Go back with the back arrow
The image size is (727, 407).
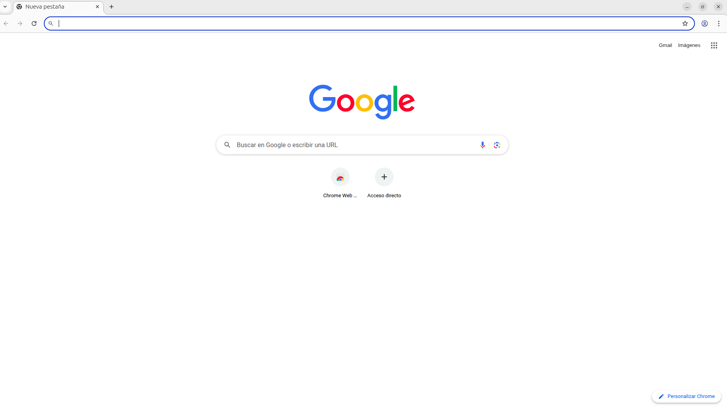click(6, 23)
